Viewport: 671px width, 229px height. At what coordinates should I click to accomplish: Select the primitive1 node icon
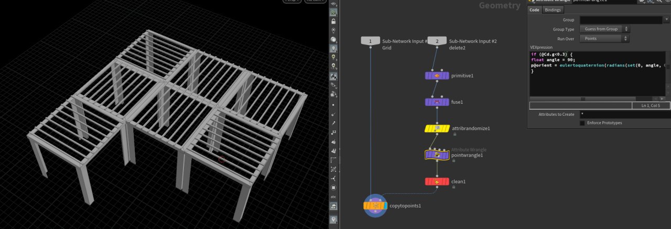(437, 75)
